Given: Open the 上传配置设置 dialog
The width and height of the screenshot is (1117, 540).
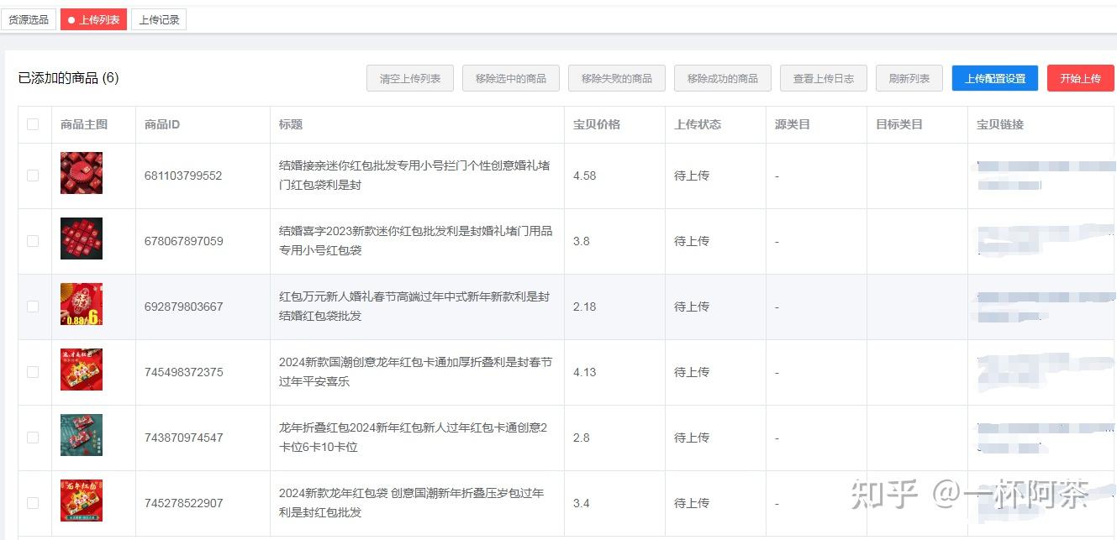Looking at the screenshot, I should point(994,77).
